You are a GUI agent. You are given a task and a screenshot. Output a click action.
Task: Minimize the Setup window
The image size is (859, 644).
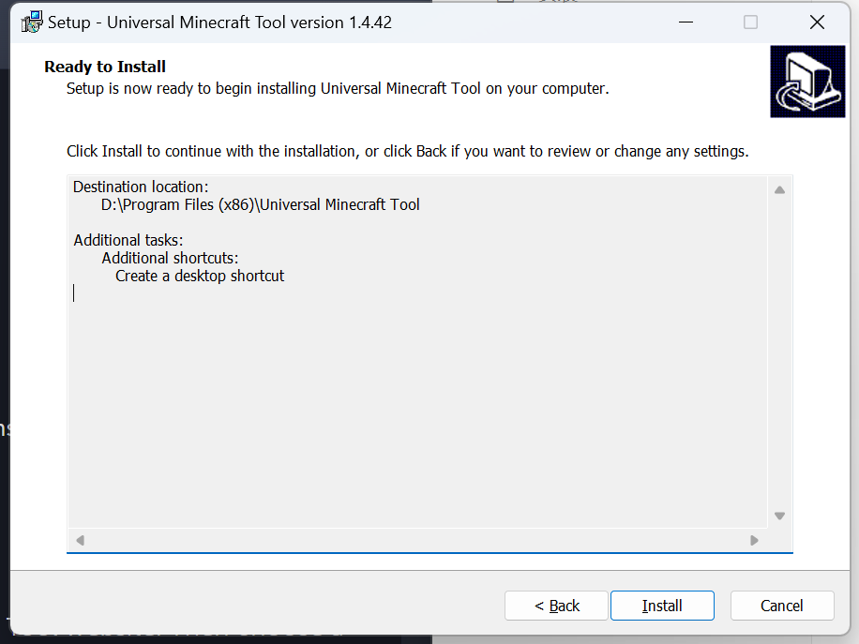pyautogui.click(x=686, y=22)
